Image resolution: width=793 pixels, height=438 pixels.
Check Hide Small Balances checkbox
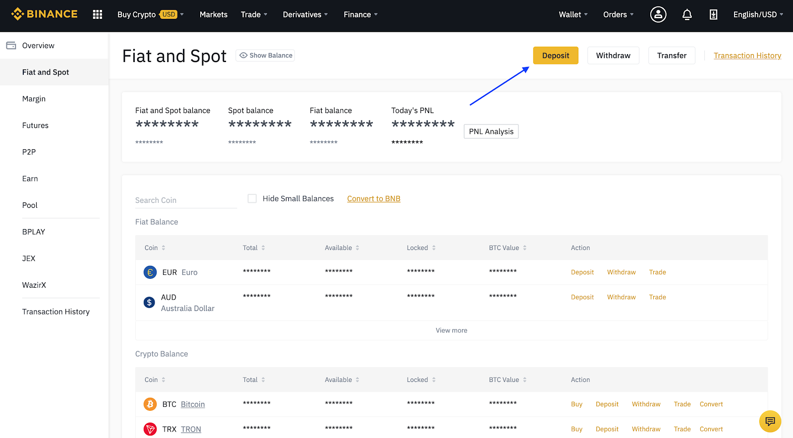click(252, 198)
